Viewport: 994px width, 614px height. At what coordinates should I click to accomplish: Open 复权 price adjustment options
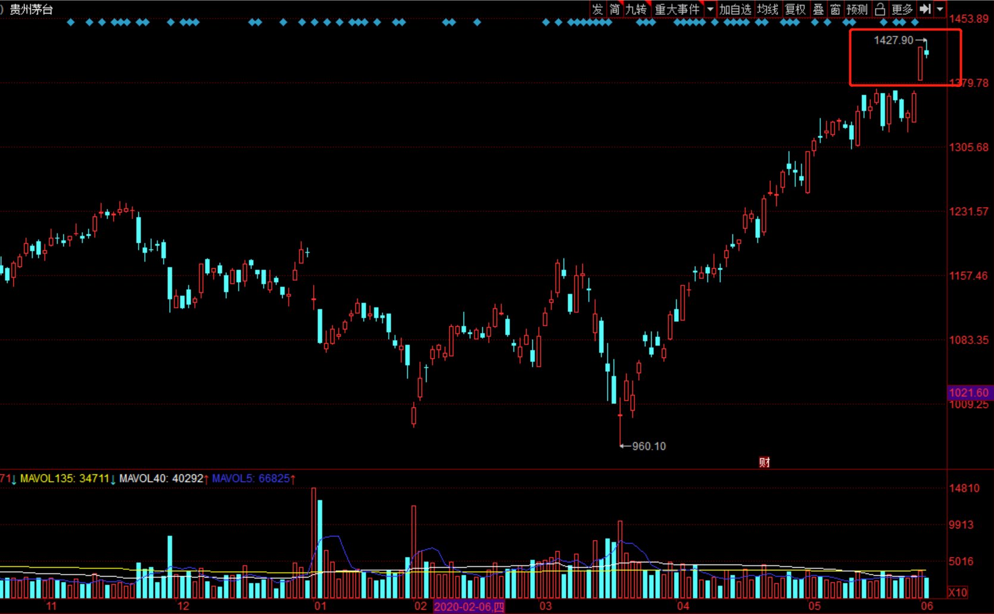(x=795, y=10)
